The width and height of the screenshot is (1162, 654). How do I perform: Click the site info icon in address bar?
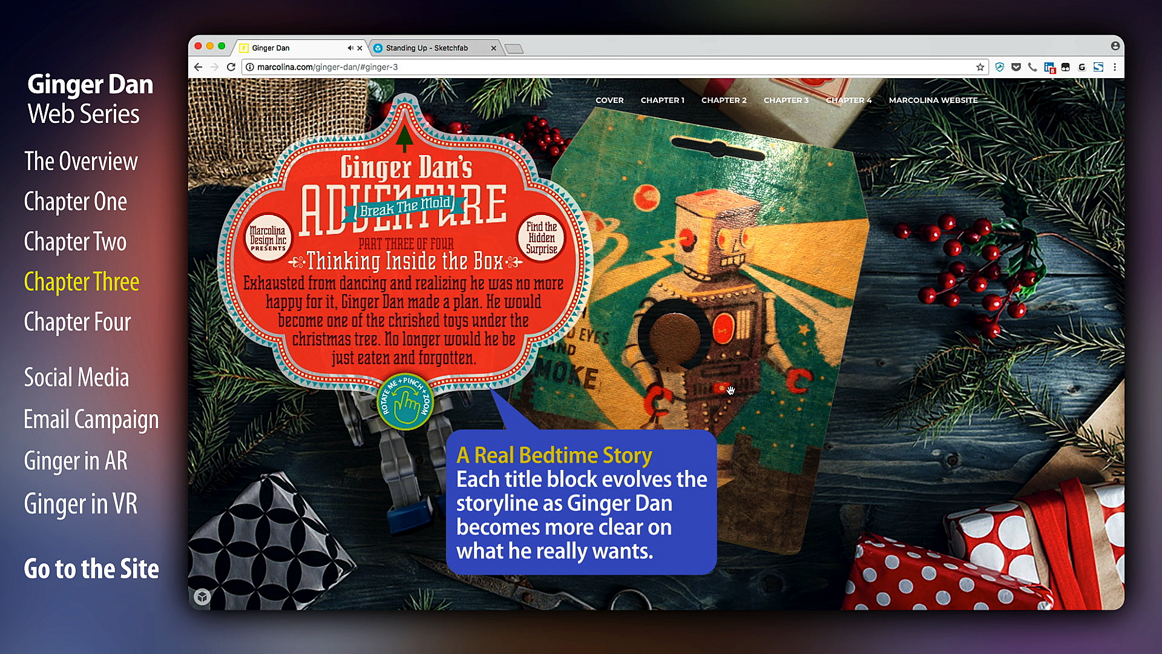coord(249,67)
